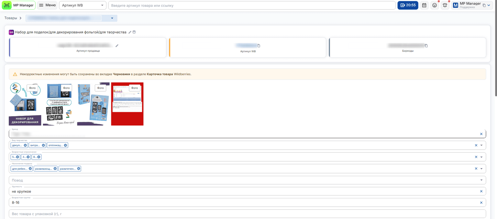Go to Товары breadcrumb
Image resolution: width=497 pixels, height=219 pixels.
(11, 18)
